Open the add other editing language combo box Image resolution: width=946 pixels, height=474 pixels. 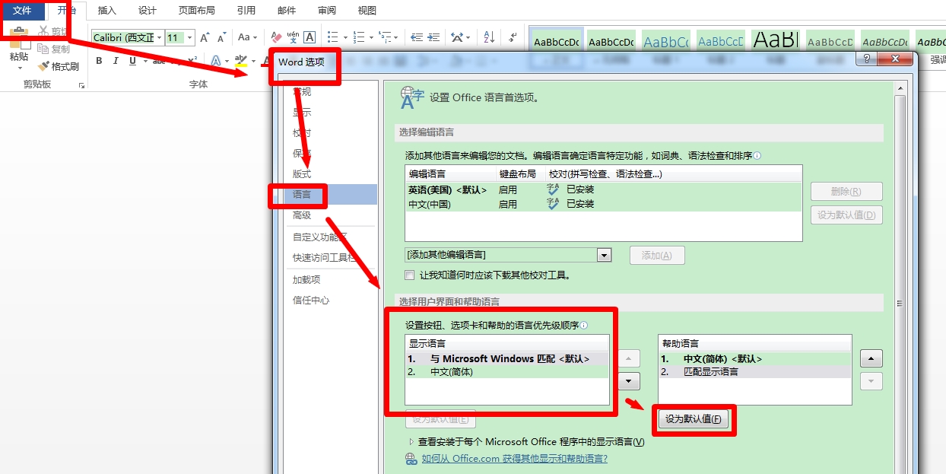pos(509,255)
